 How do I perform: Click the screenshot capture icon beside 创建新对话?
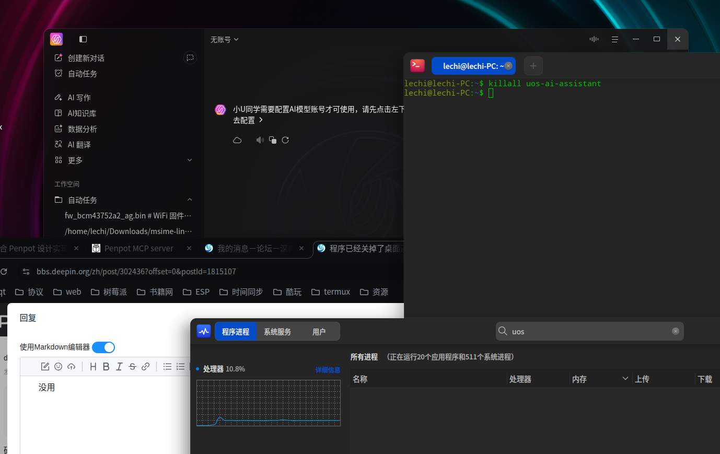pos(190,58)
